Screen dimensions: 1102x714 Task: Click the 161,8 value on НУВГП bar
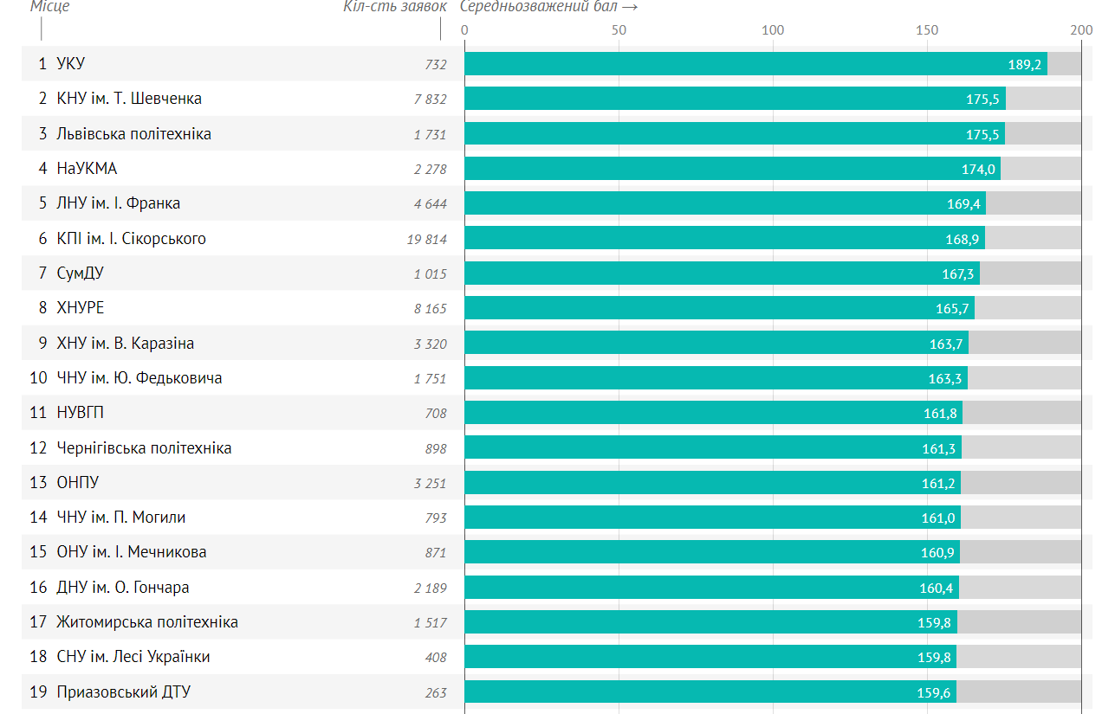(x=940, y=414)
